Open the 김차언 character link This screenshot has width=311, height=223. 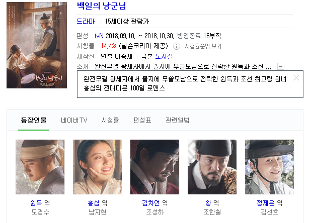(151, 203)
